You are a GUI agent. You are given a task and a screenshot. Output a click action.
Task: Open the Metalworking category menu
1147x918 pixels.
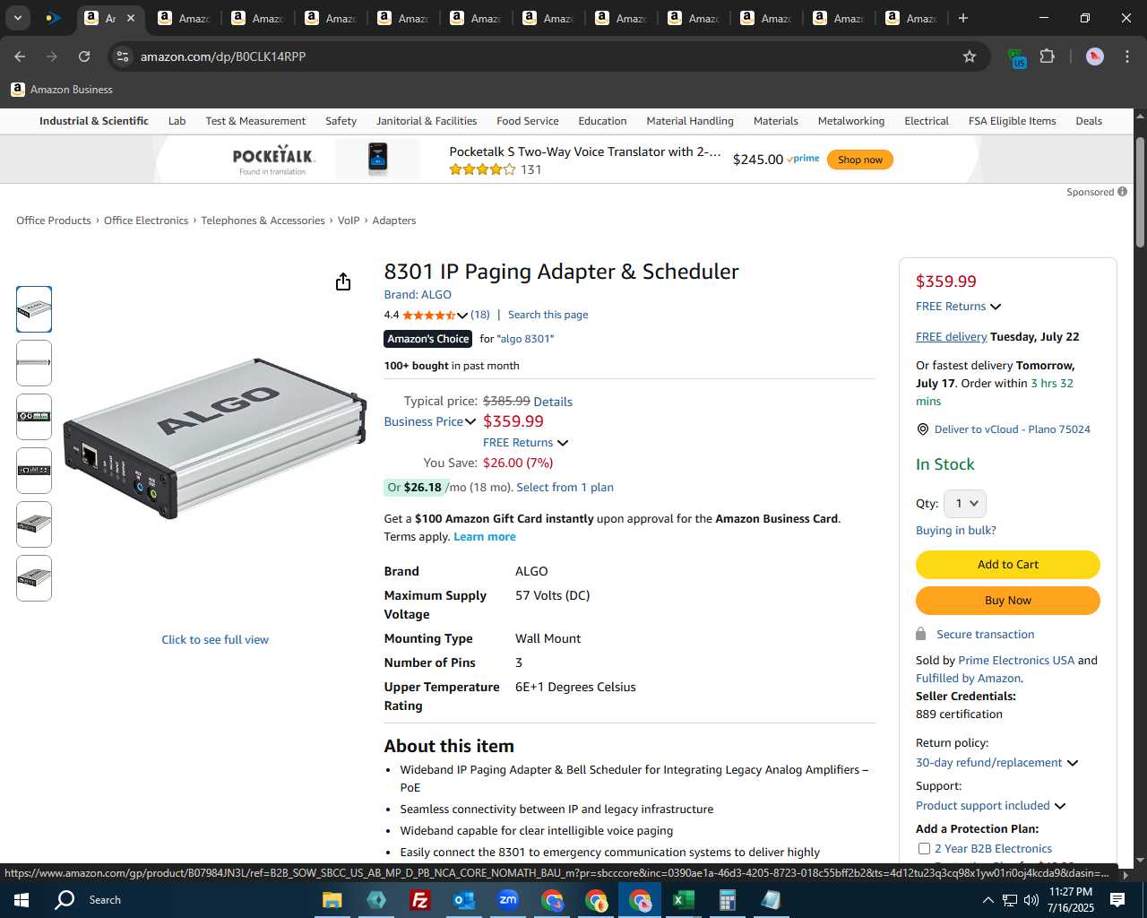[851, 121]
